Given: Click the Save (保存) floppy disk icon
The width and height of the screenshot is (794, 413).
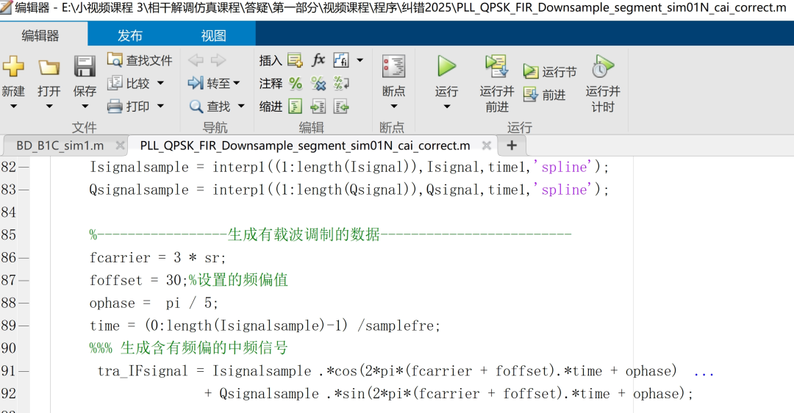Looking at the screenshot, I should pyautogui.click(x=85, y=68).
